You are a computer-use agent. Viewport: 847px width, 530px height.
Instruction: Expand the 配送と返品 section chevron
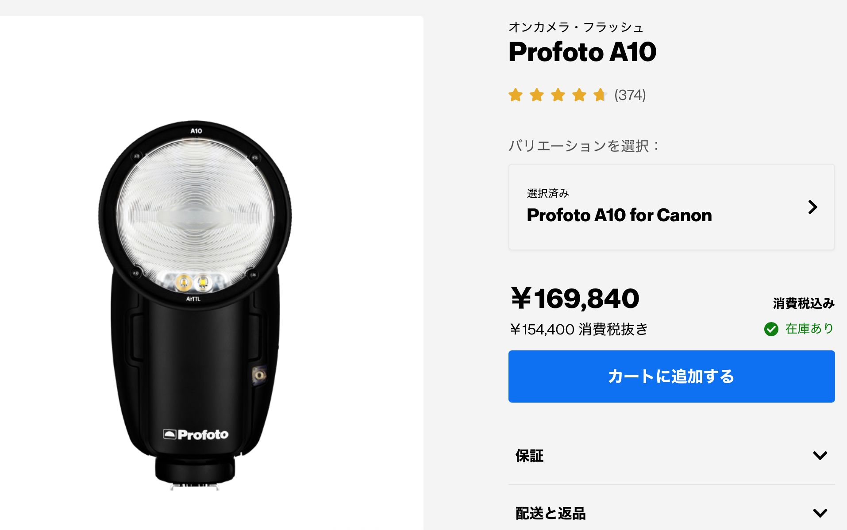pos(820,513)
